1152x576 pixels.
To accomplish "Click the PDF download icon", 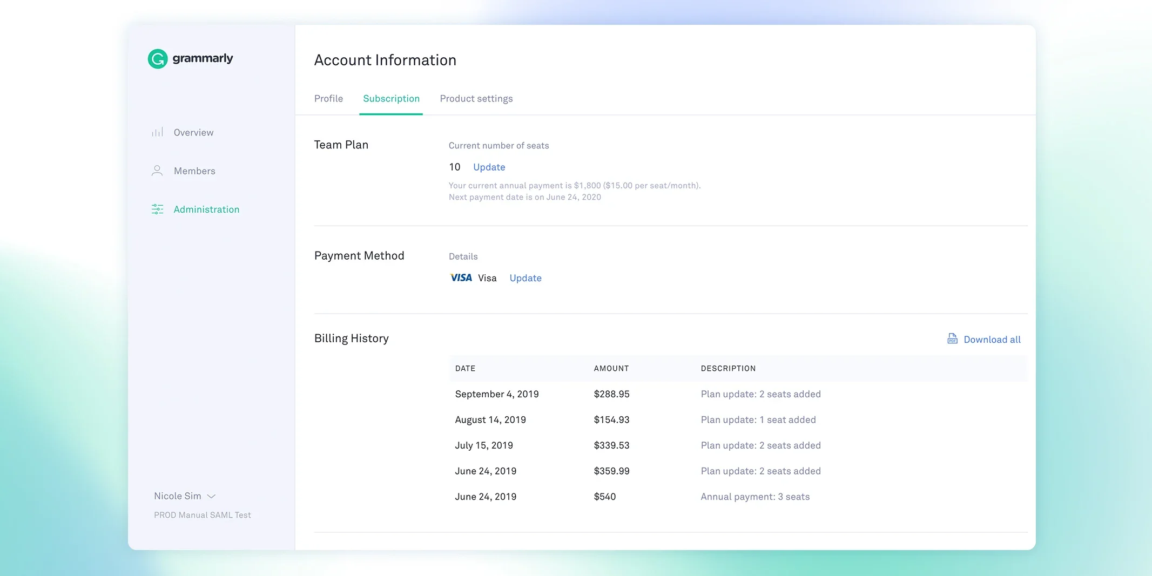I will (x=952, y=339).
